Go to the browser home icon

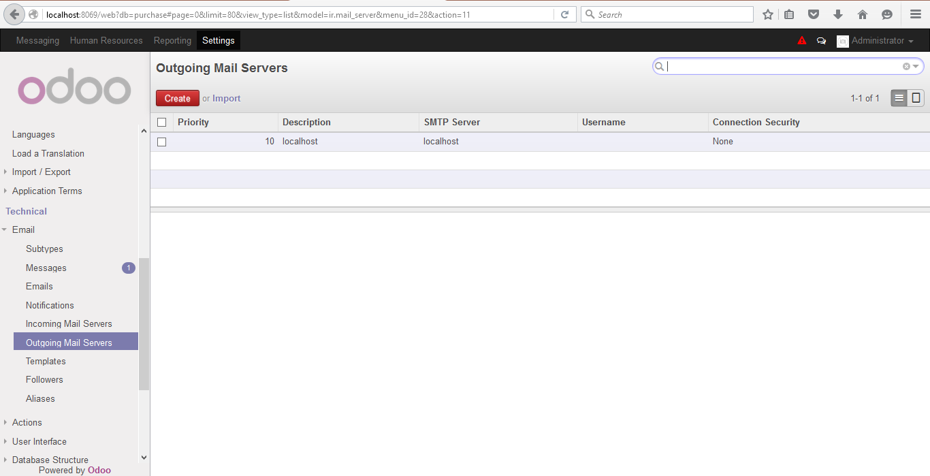pyautogui.click(x=863, y=14)
